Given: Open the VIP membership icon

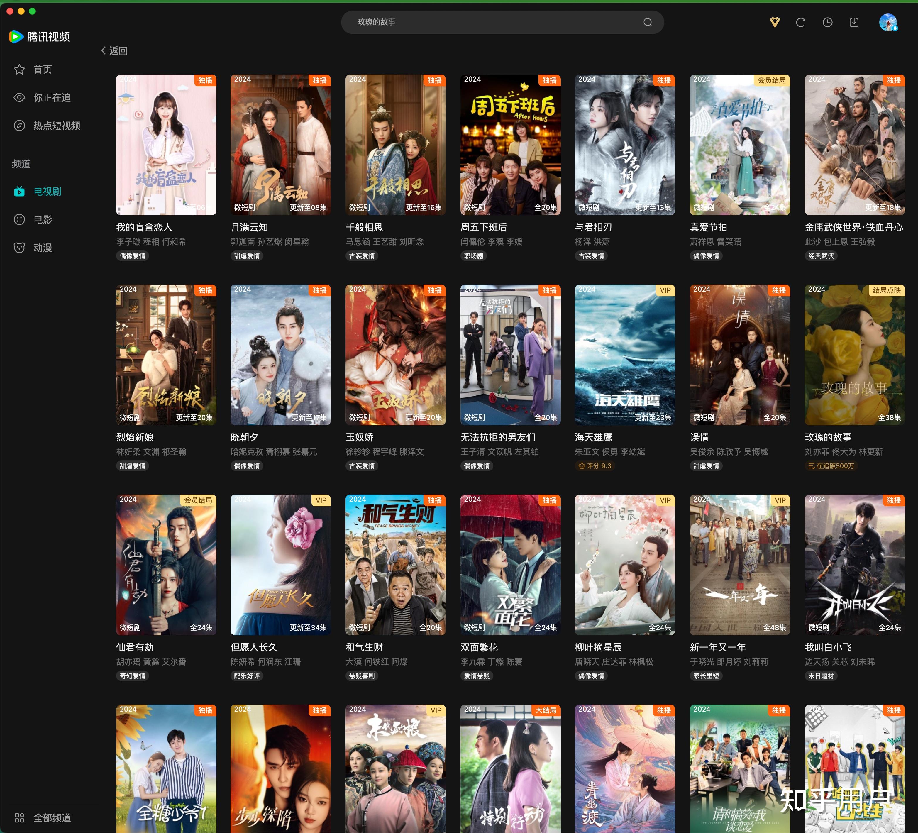Looking at the screenshot, I should [775, 22].
